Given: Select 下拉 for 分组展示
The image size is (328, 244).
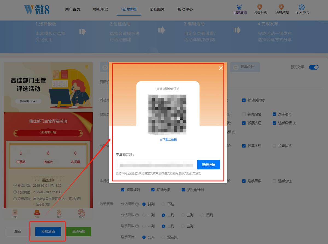Looking at the screenshot, I should (163, 204).
